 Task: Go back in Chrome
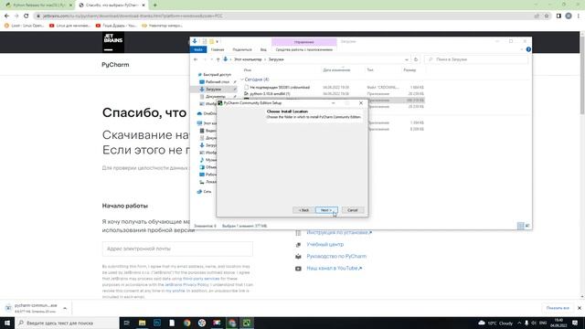pos(6,16)
